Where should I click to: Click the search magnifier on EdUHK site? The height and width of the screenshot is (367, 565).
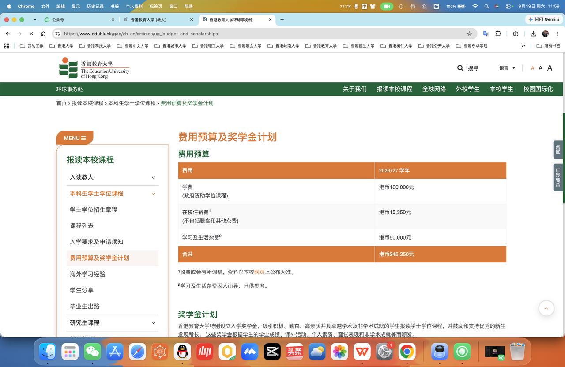tap(460, 68)
